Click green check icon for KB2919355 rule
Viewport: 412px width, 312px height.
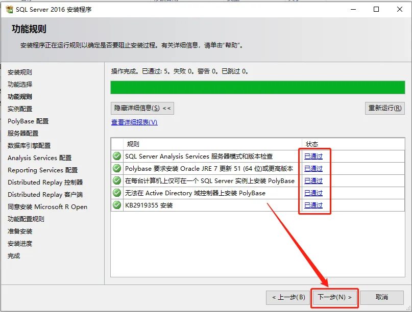pos(117,205)
